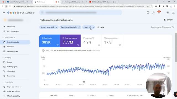Screen dimensions: 177x99
Task: Click the chart totals info icon
Action: click(43, 50)
